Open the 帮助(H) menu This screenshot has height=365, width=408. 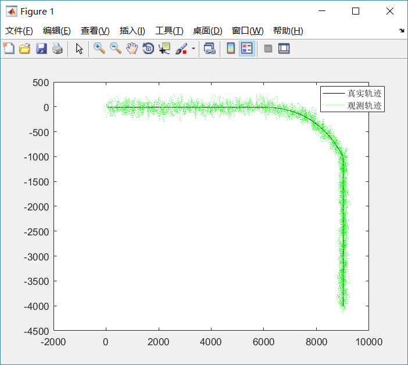(288, 31)
